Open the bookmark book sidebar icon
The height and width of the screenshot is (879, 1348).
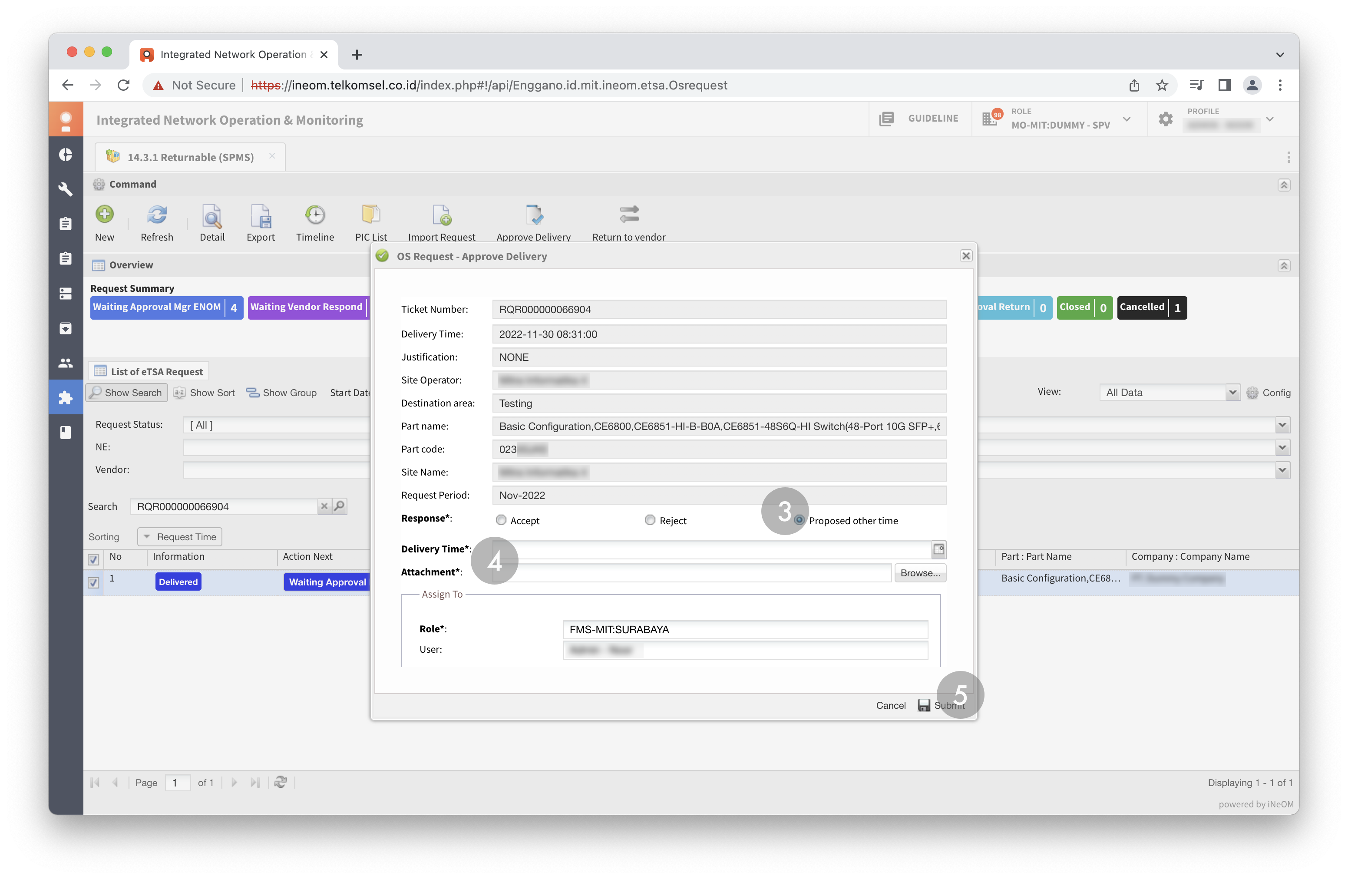click(66, 433)
